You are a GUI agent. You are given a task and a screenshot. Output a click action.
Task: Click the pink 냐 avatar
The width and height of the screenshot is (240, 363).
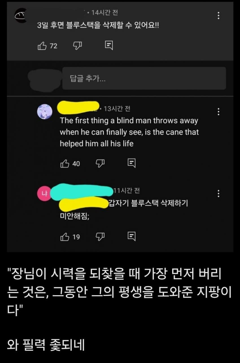45,194
